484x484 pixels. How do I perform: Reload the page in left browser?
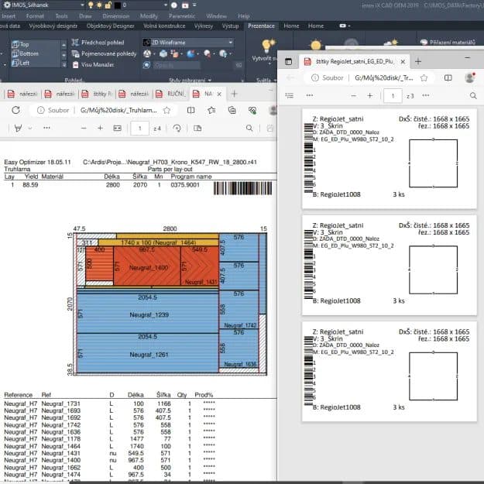(15, 110)
